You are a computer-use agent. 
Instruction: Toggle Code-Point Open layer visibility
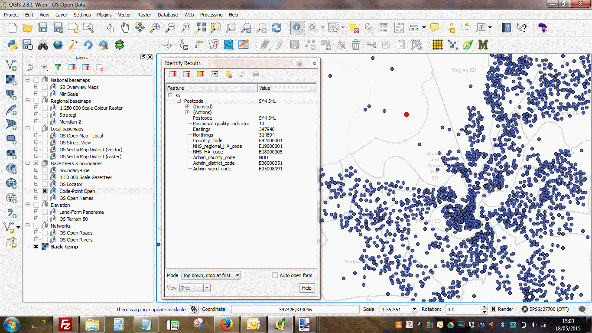[x=45, y=191]
